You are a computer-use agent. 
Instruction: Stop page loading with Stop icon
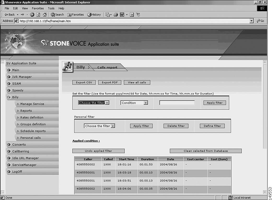point(32,15)
